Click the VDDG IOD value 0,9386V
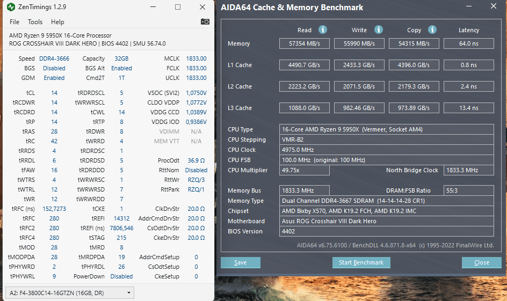The width and height of the screenshot is (507, 301). click(196, 122)
